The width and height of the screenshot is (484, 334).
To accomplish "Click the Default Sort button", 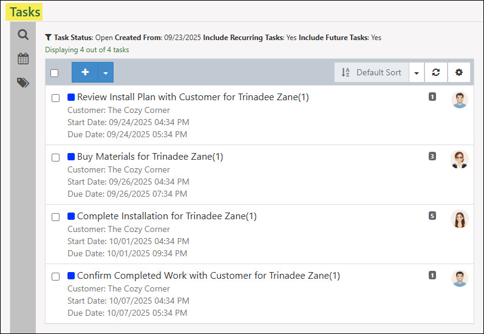I will (371, 72).
